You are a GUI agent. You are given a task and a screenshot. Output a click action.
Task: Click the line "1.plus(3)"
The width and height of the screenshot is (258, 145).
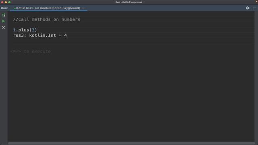point(25,30)
